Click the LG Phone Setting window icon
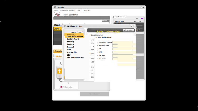This screenshot has width=198, height=111. pyautogui.click(x=65, y=26)
